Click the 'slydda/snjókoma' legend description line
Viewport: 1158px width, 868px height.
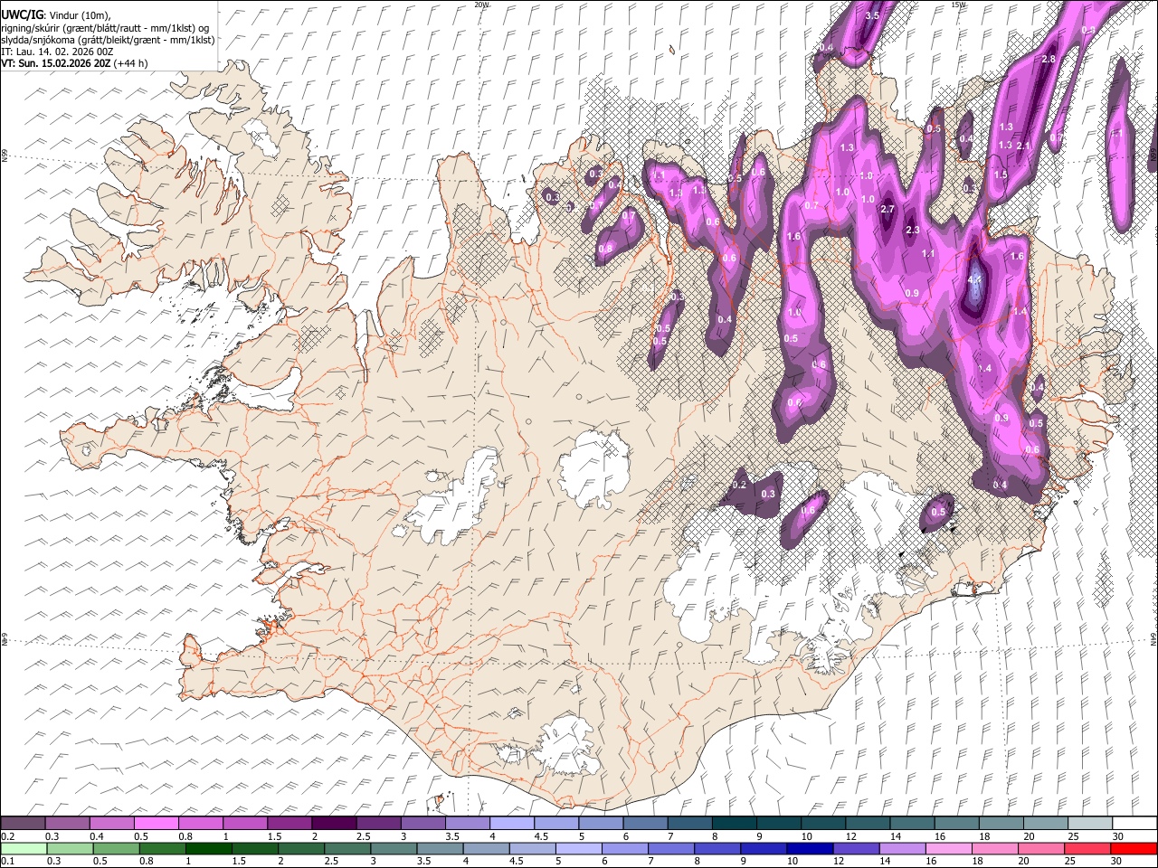[x=108, y=40]
